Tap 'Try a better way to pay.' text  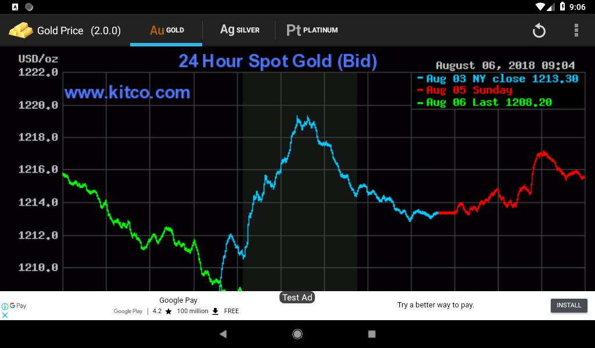(x=436, y=305)
